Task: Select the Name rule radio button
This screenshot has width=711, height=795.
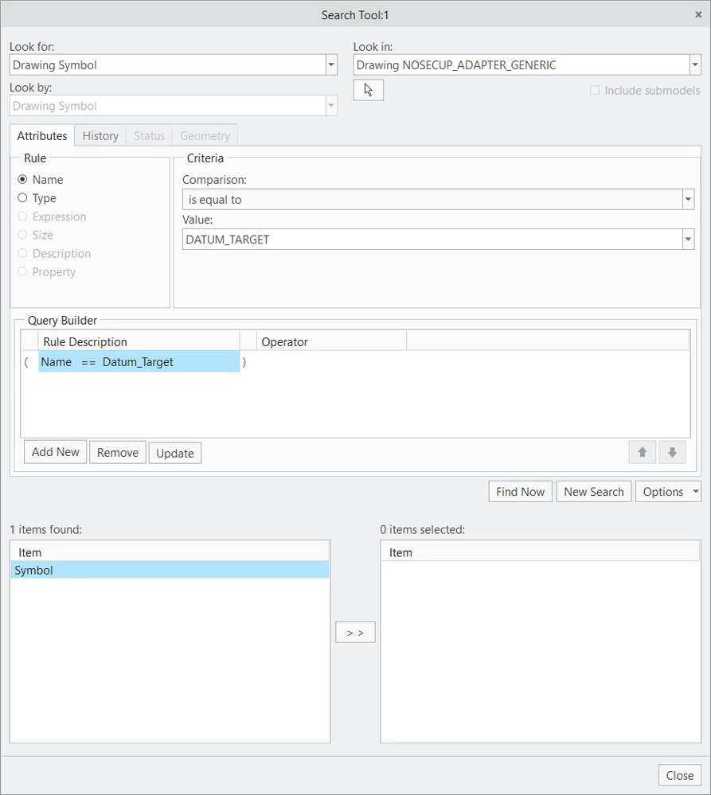Action: click(x=22, y=180)
